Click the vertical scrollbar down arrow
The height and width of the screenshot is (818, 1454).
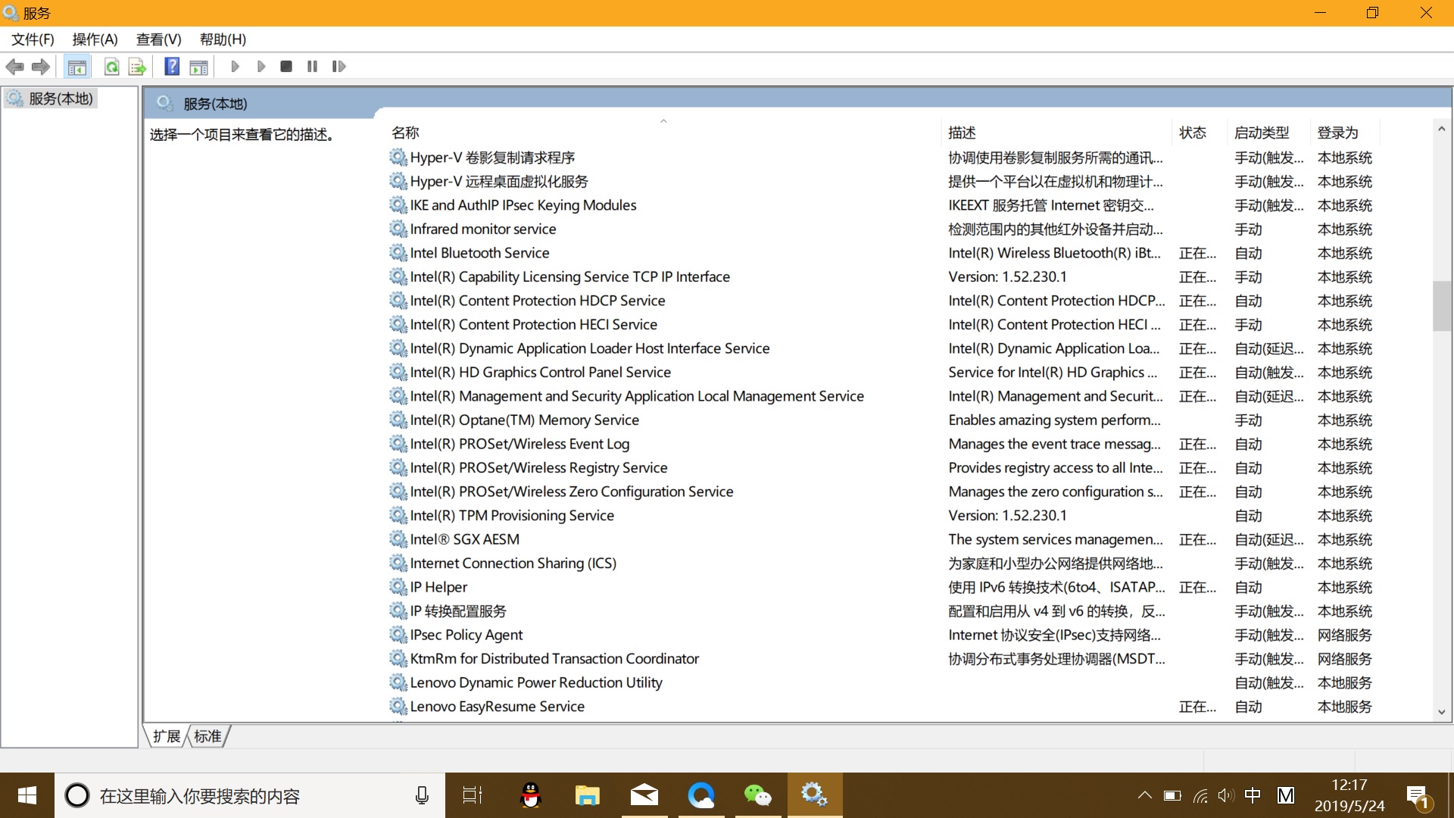pyautogui.click(x=1441, y=712)
